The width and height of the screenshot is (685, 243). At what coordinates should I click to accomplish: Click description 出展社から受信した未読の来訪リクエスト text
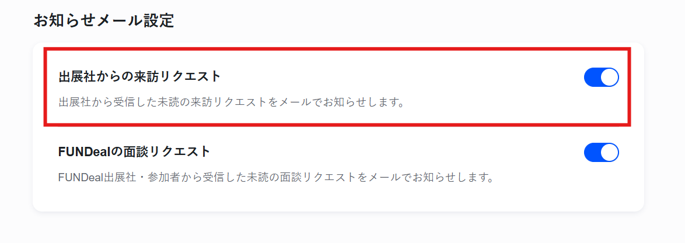(175, 103)
